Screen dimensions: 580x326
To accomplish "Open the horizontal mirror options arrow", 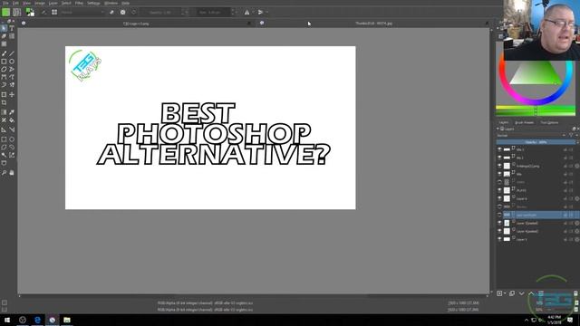I will click(x=253, y=12).
